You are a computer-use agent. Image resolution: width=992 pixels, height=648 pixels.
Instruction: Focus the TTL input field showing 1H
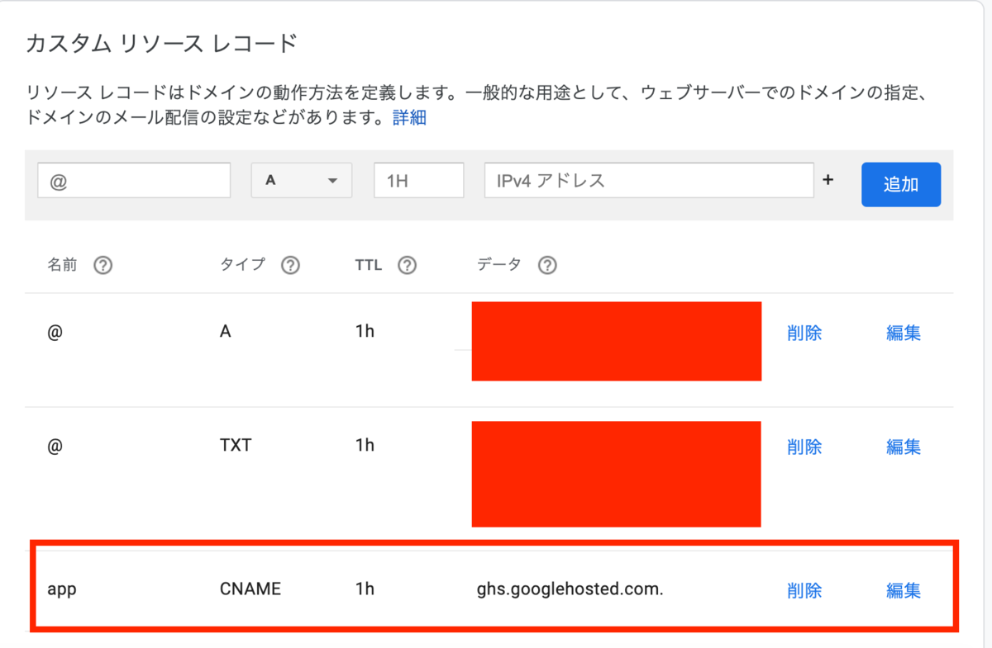[x=418, y=181]
